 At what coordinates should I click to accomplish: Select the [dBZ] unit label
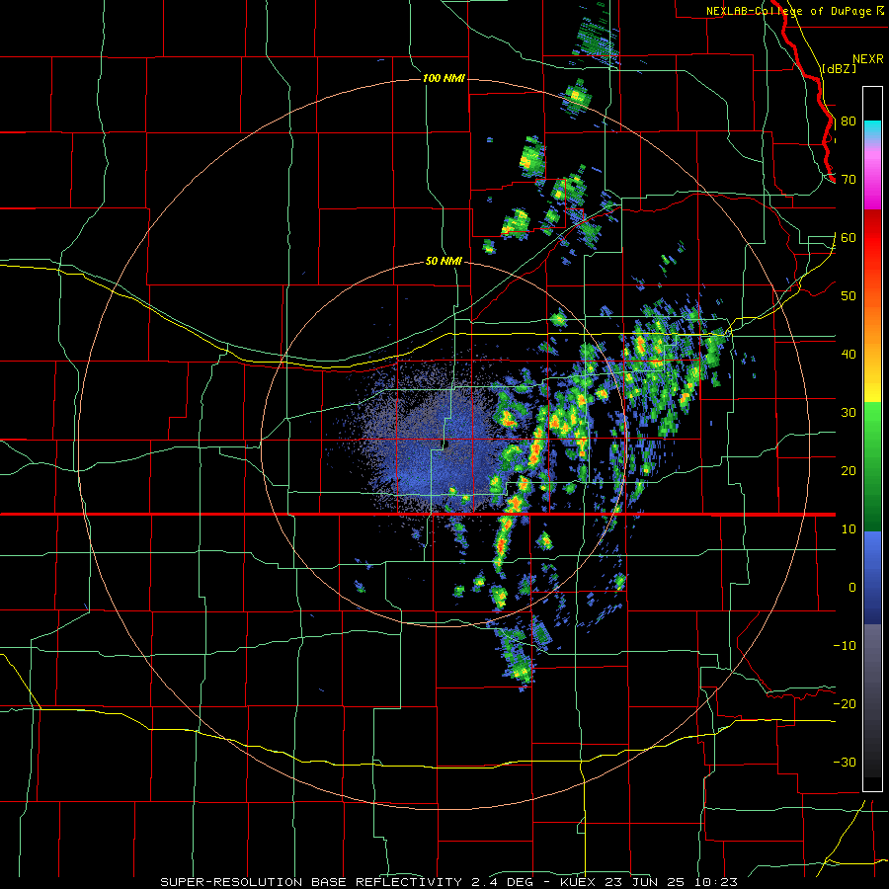839,69
